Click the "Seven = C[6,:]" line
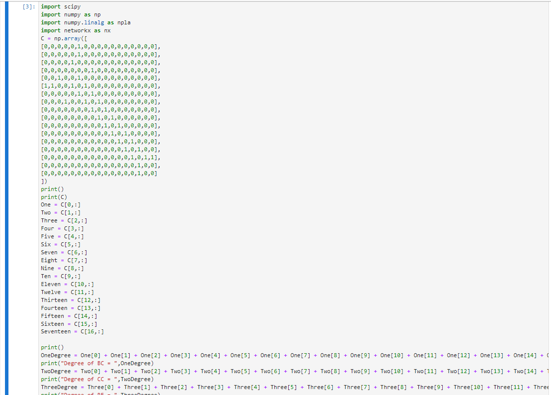The height and width of the screenshot is (395, 551). 64,253
